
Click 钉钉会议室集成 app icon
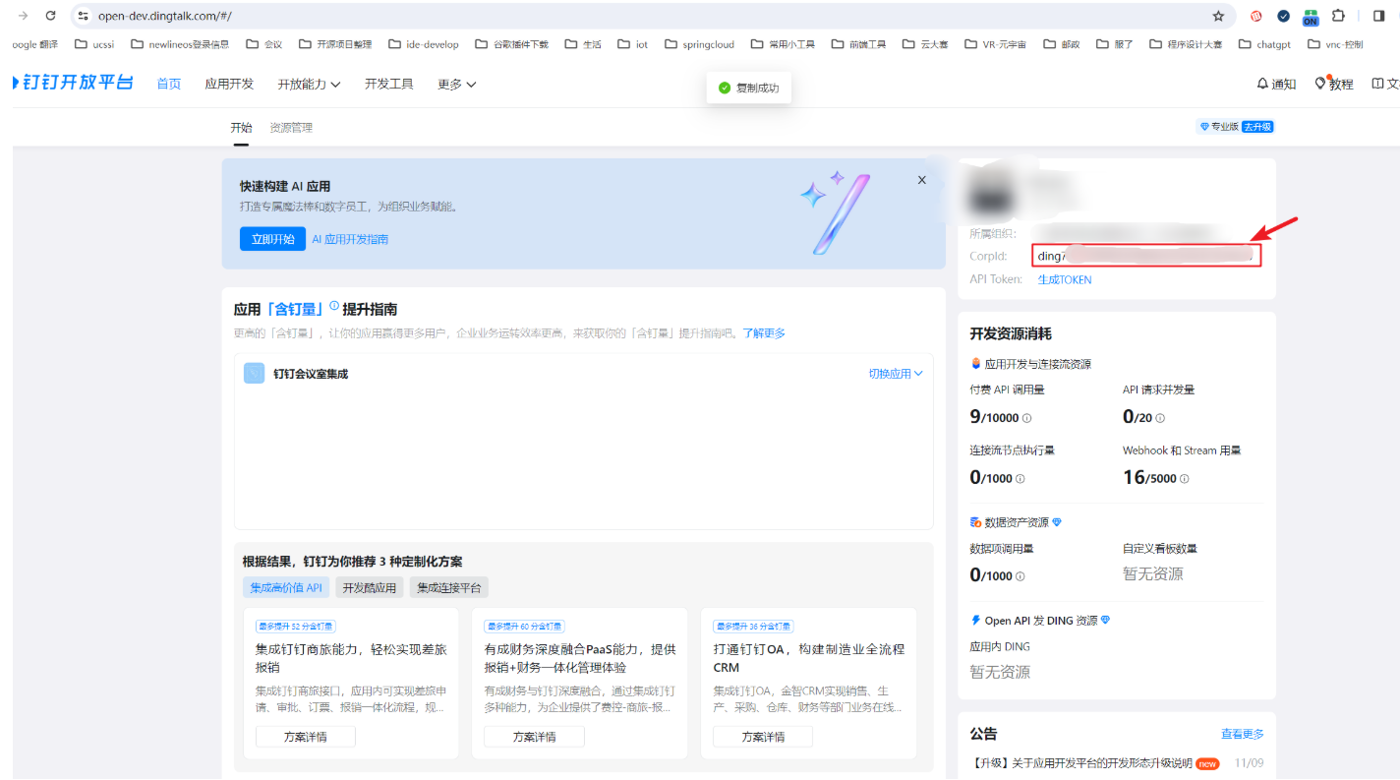click(254, 374)
